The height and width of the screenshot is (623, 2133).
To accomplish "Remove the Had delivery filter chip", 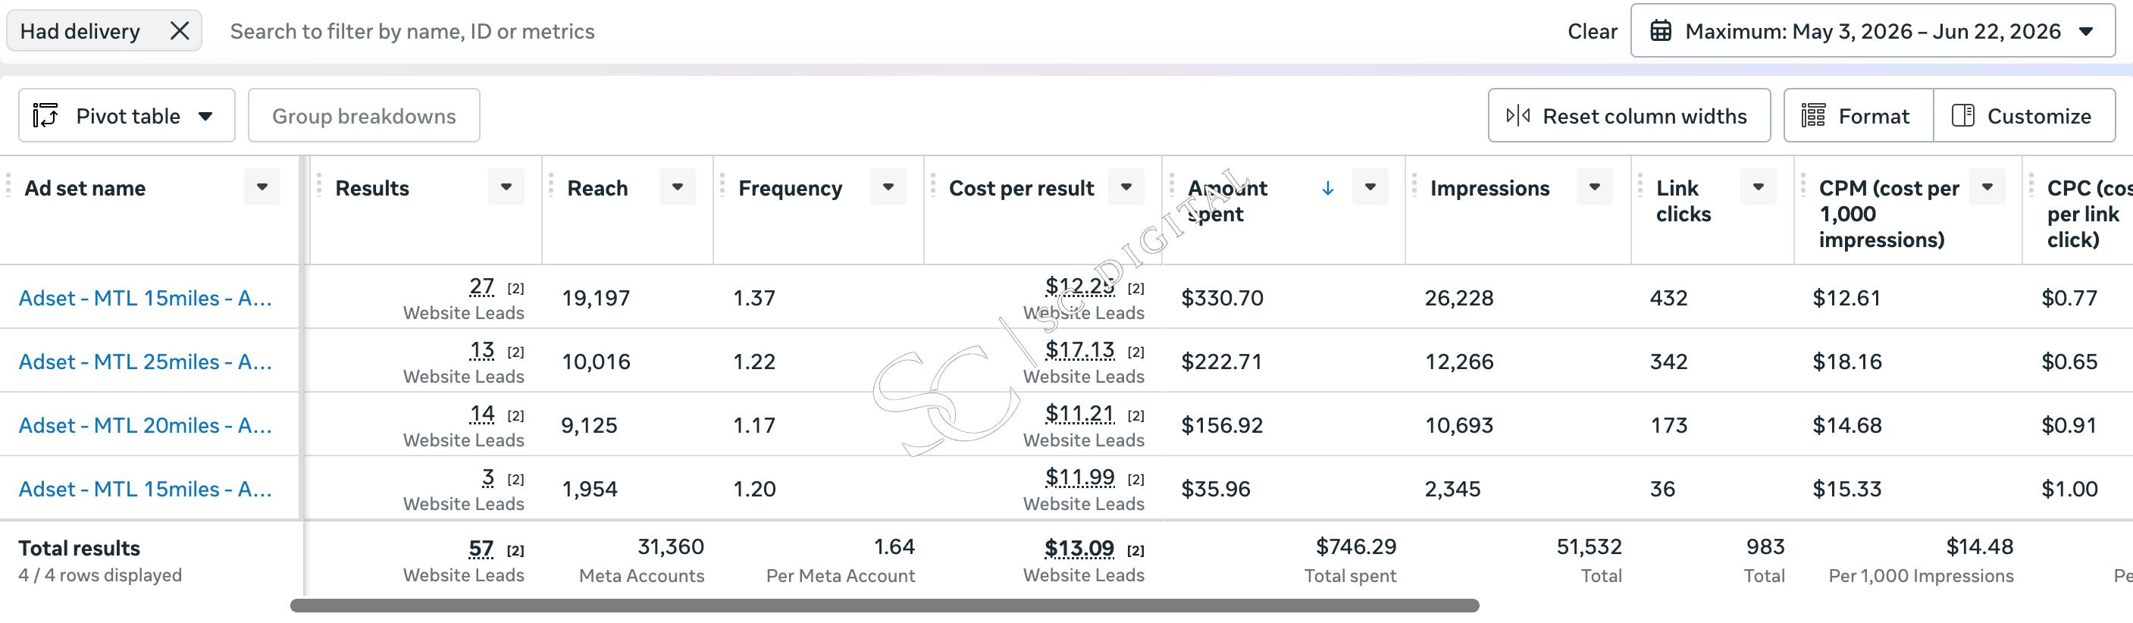I will (180, 32).
